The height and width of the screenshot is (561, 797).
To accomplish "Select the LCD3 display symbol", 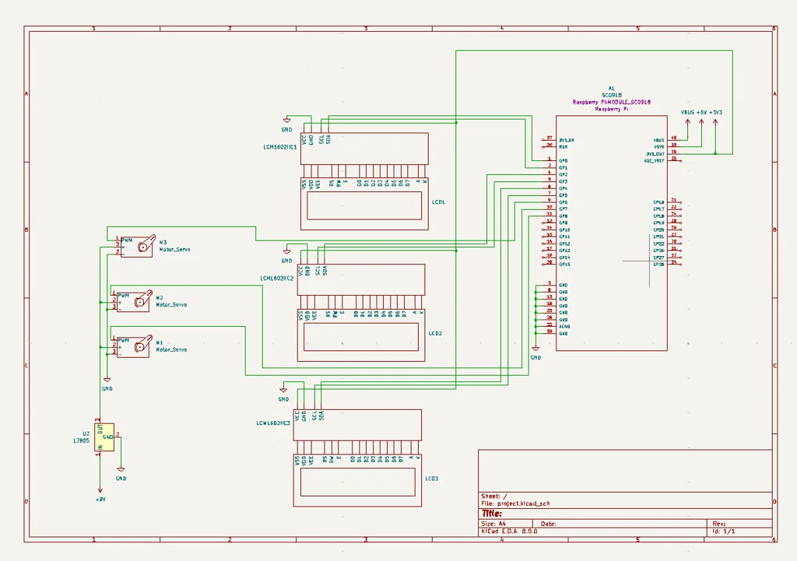I will tap(357, 480).
